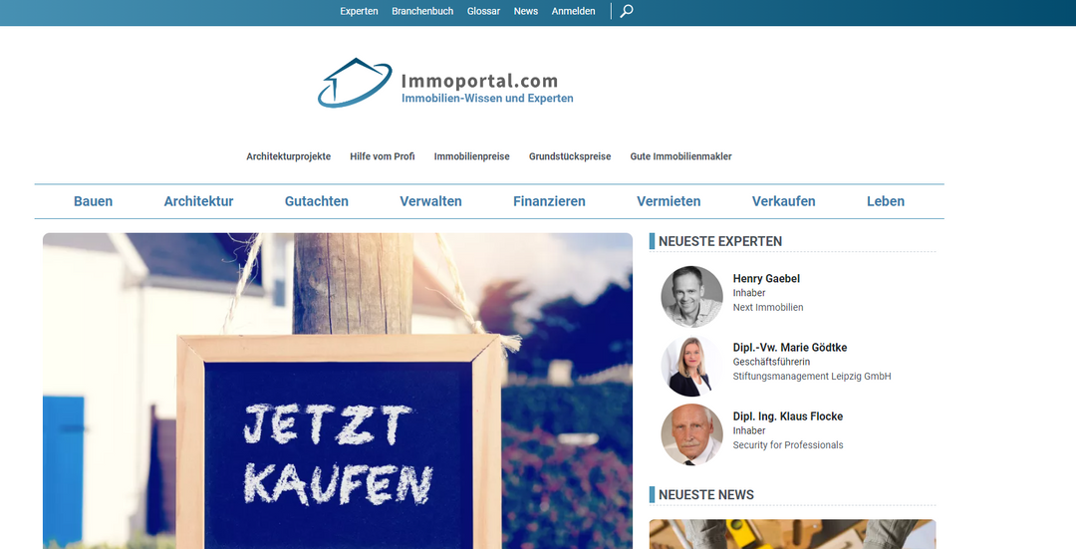
Task: Open the Architektur menu category
Action: (x=198, y=201)
